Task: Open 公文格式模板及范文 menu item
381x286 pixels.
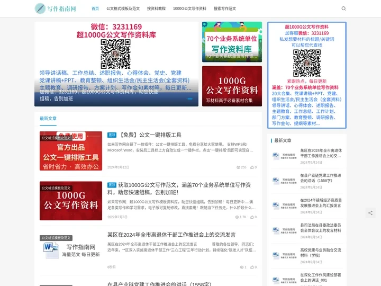Action: coord(123,8)
